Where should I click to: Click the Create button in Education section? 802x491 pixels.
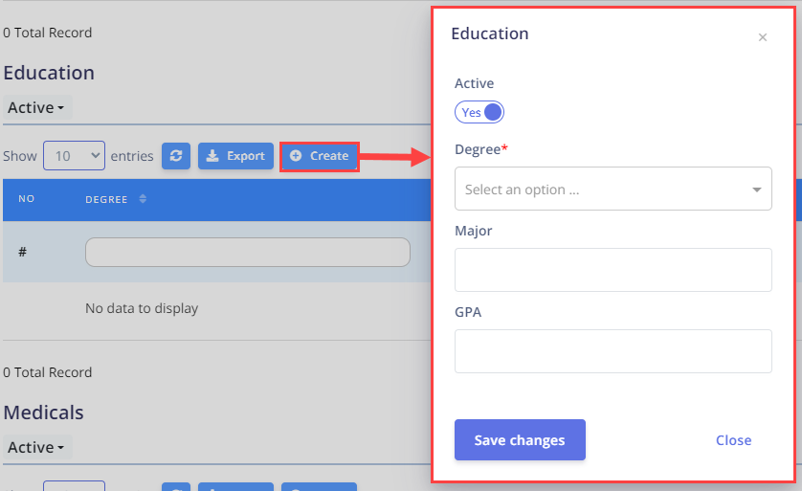(319, 156)
